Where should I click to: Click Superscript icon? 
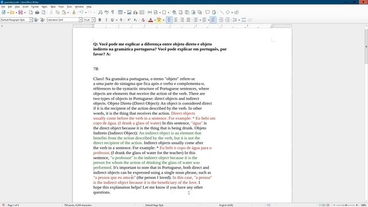click(x=129, y=20)
